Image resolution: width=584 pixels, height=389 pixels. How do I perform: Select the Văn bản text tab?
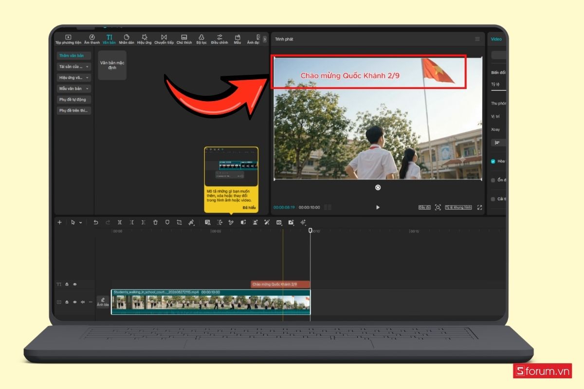point(109,39)
